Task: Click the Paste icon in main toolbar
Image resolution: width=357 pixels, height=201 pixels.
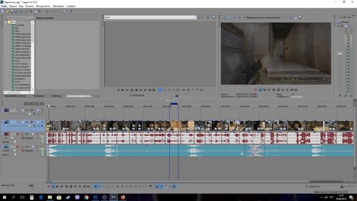Action: (40, 11)
